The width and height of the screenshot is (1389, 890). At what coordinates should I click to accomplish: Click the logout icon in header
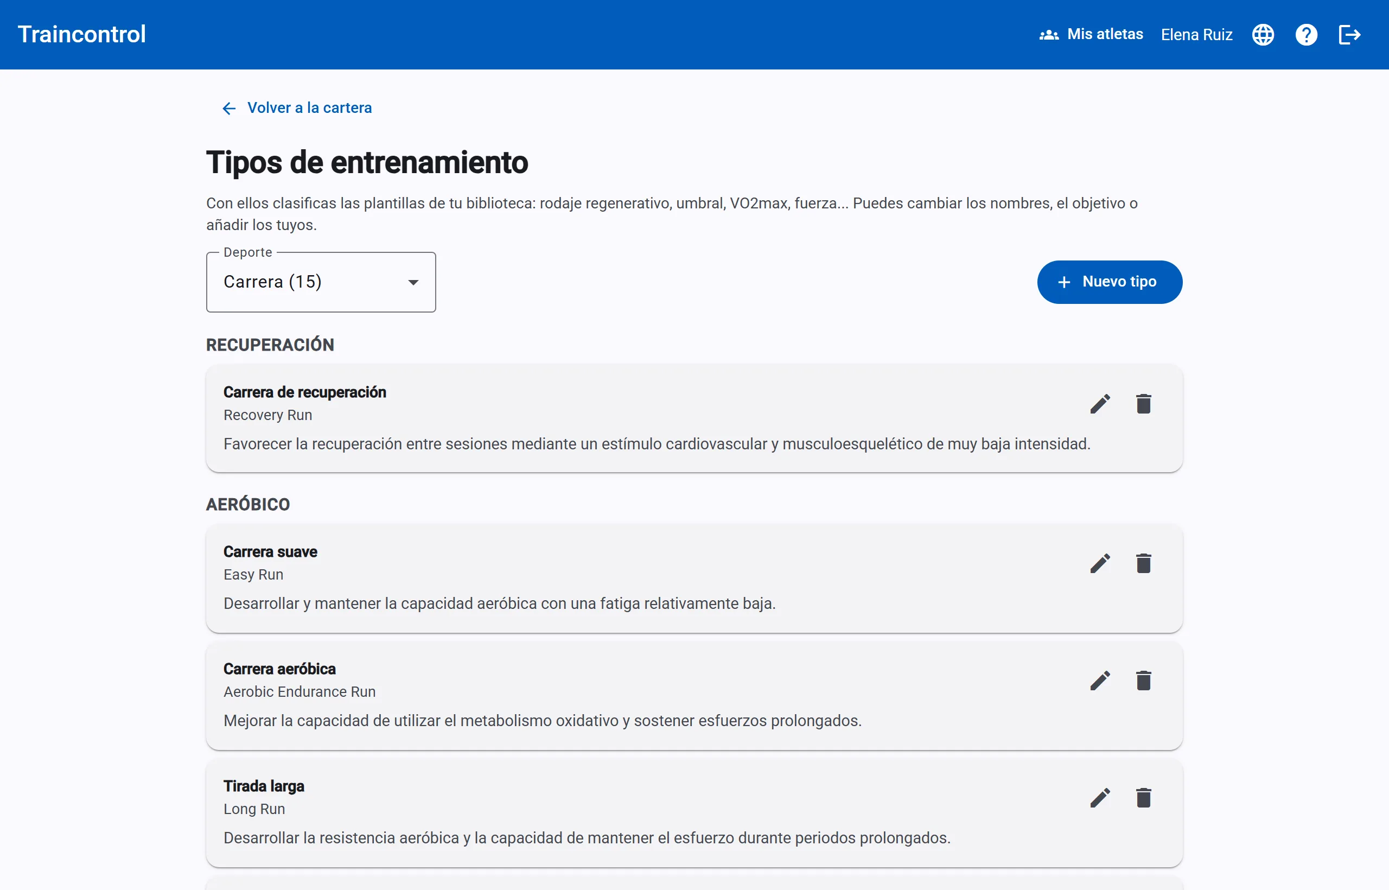[1350, 35]
